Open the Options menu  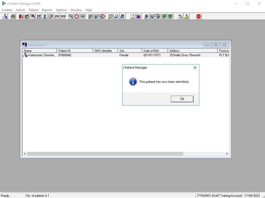(61, 10)
